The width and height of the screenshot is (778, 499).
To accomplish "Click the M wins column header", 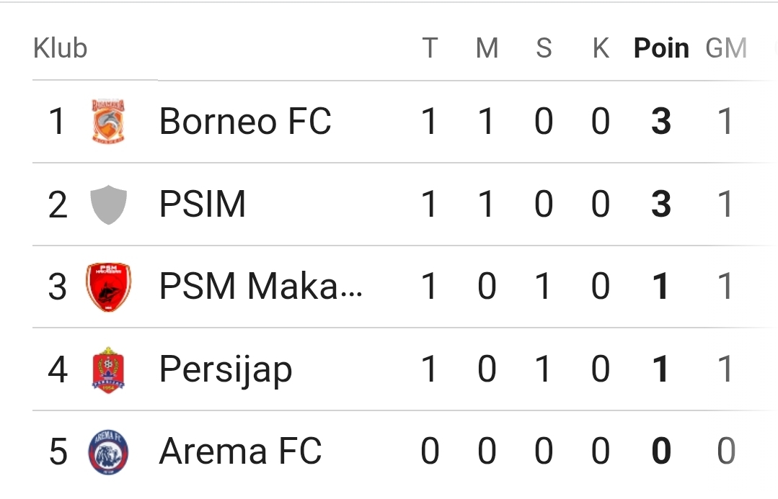I will (487, 48).
